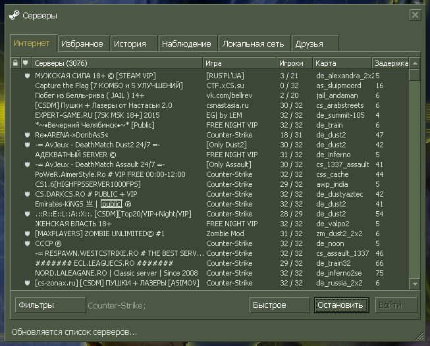Select [CSDM] Пушки + Лазеры от Настасьи row
Viewport: 430px width, 346px height.
(x=209, y=105)
